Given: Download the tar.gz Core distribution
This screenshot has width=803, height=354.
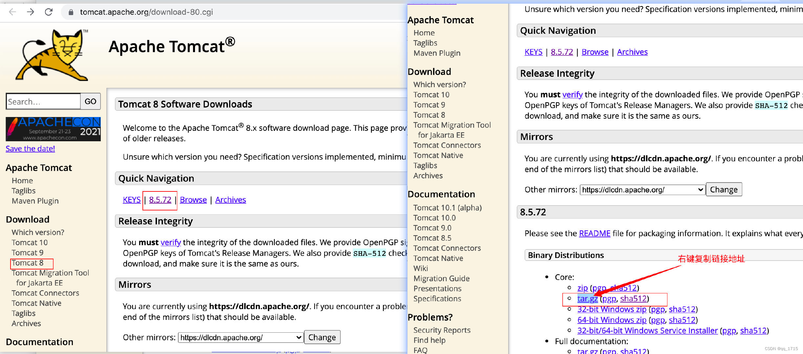Looking at the screenshot, I should [x=587, y=299].
